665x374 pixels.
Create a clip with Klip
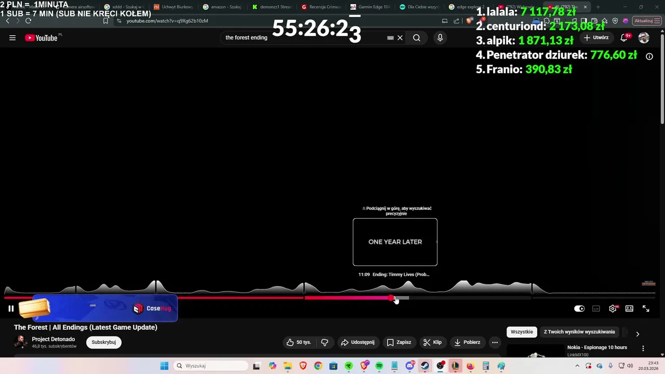432,342
